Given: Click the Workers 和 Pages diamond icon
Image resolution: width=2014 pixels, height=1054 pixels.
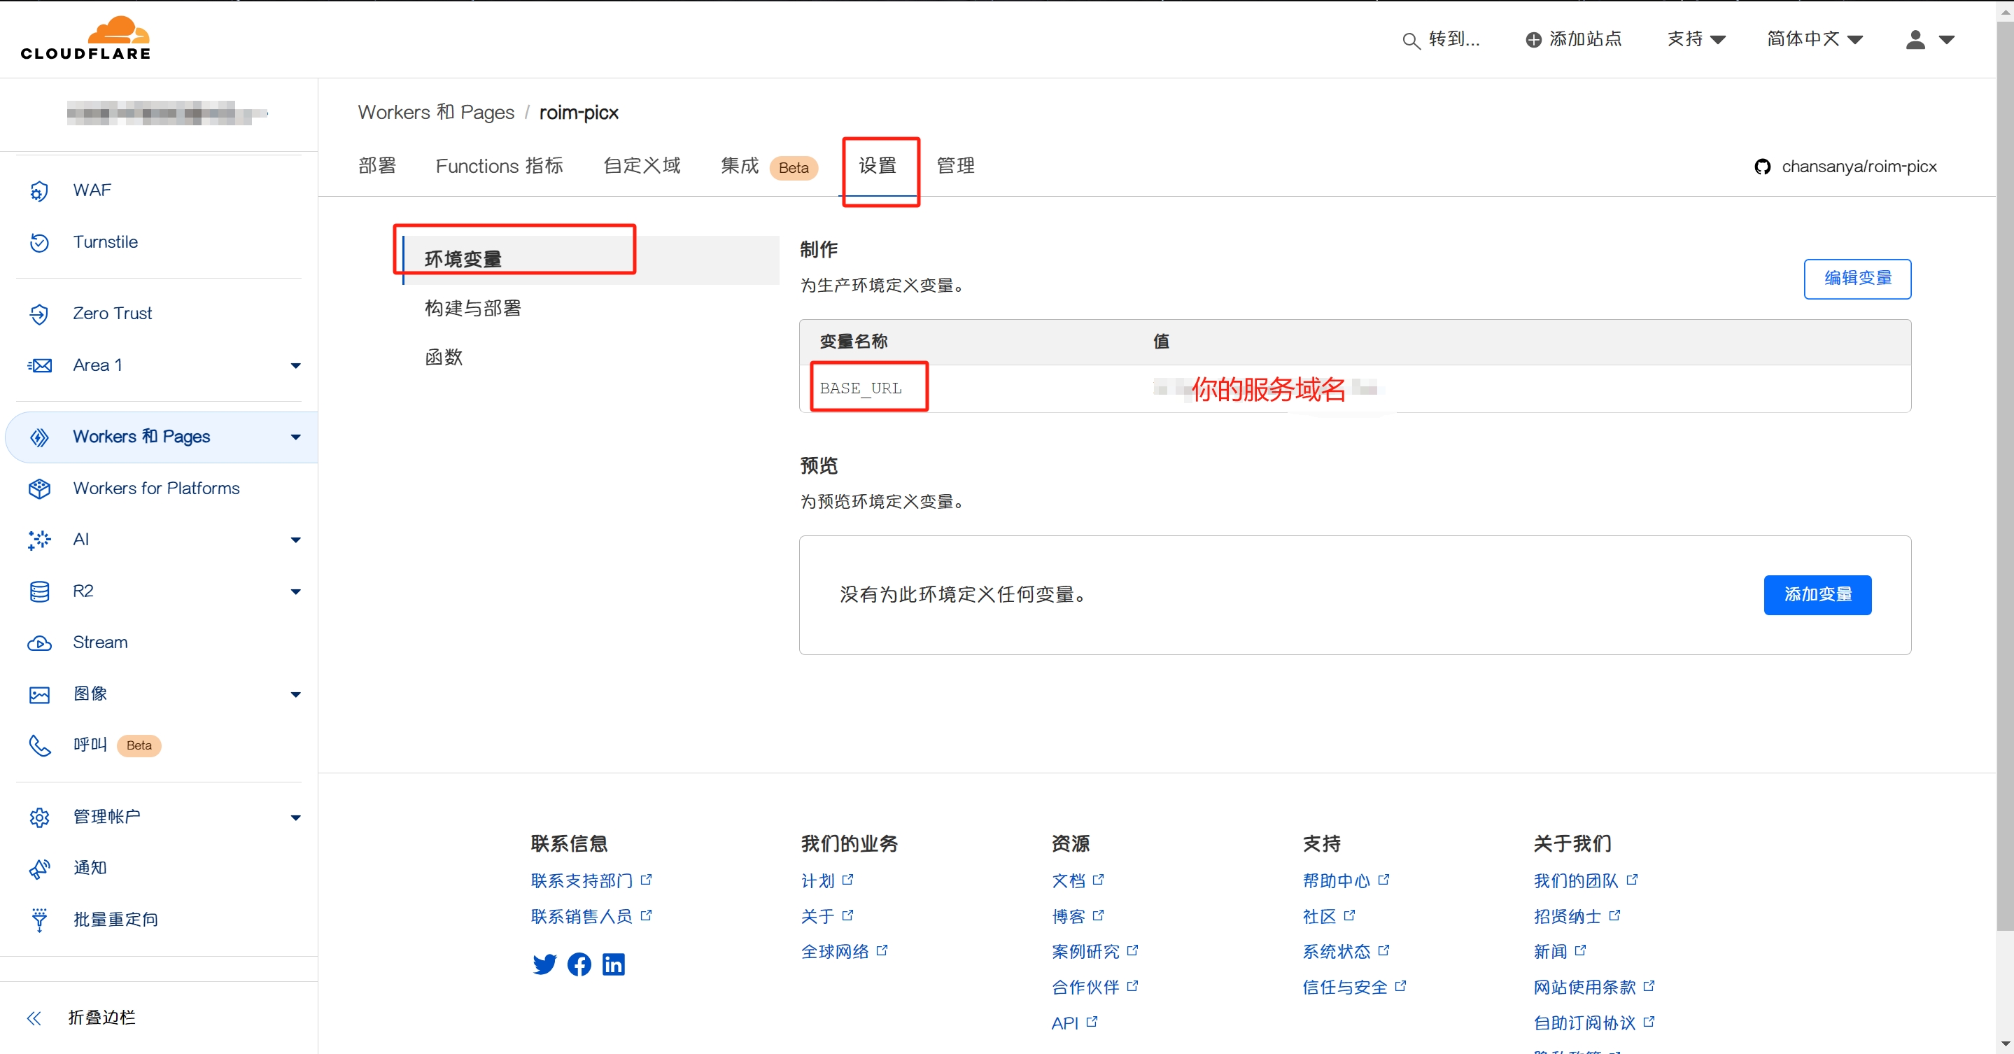Looking at the screenshot, I should click(39, 436).
